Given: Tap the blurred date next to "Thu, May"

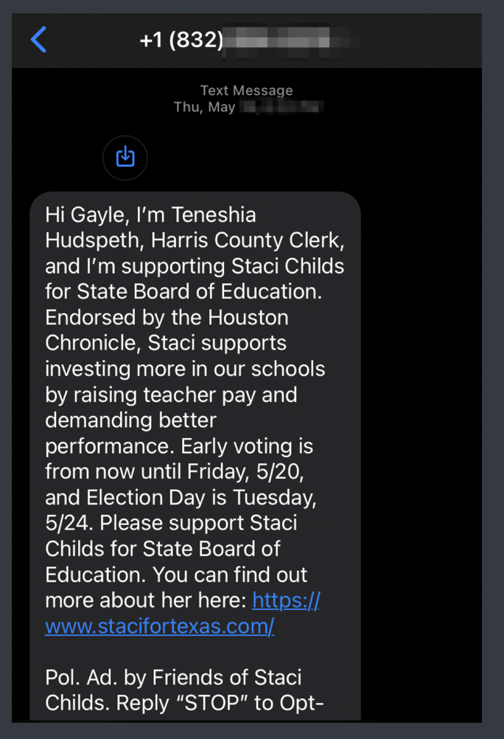Looking at the screenshot, I should click(x=282, y=108).
